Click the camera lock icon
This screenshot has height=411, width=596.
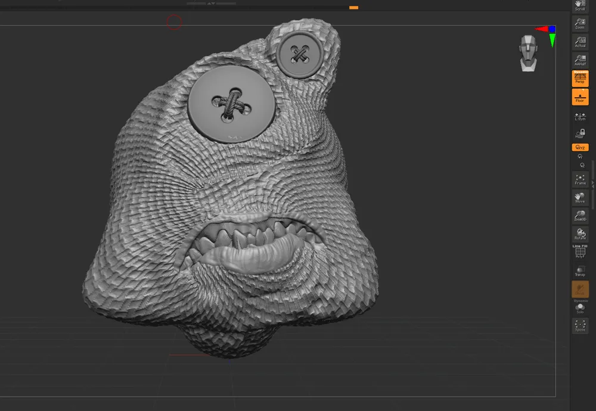click(580, 133)
